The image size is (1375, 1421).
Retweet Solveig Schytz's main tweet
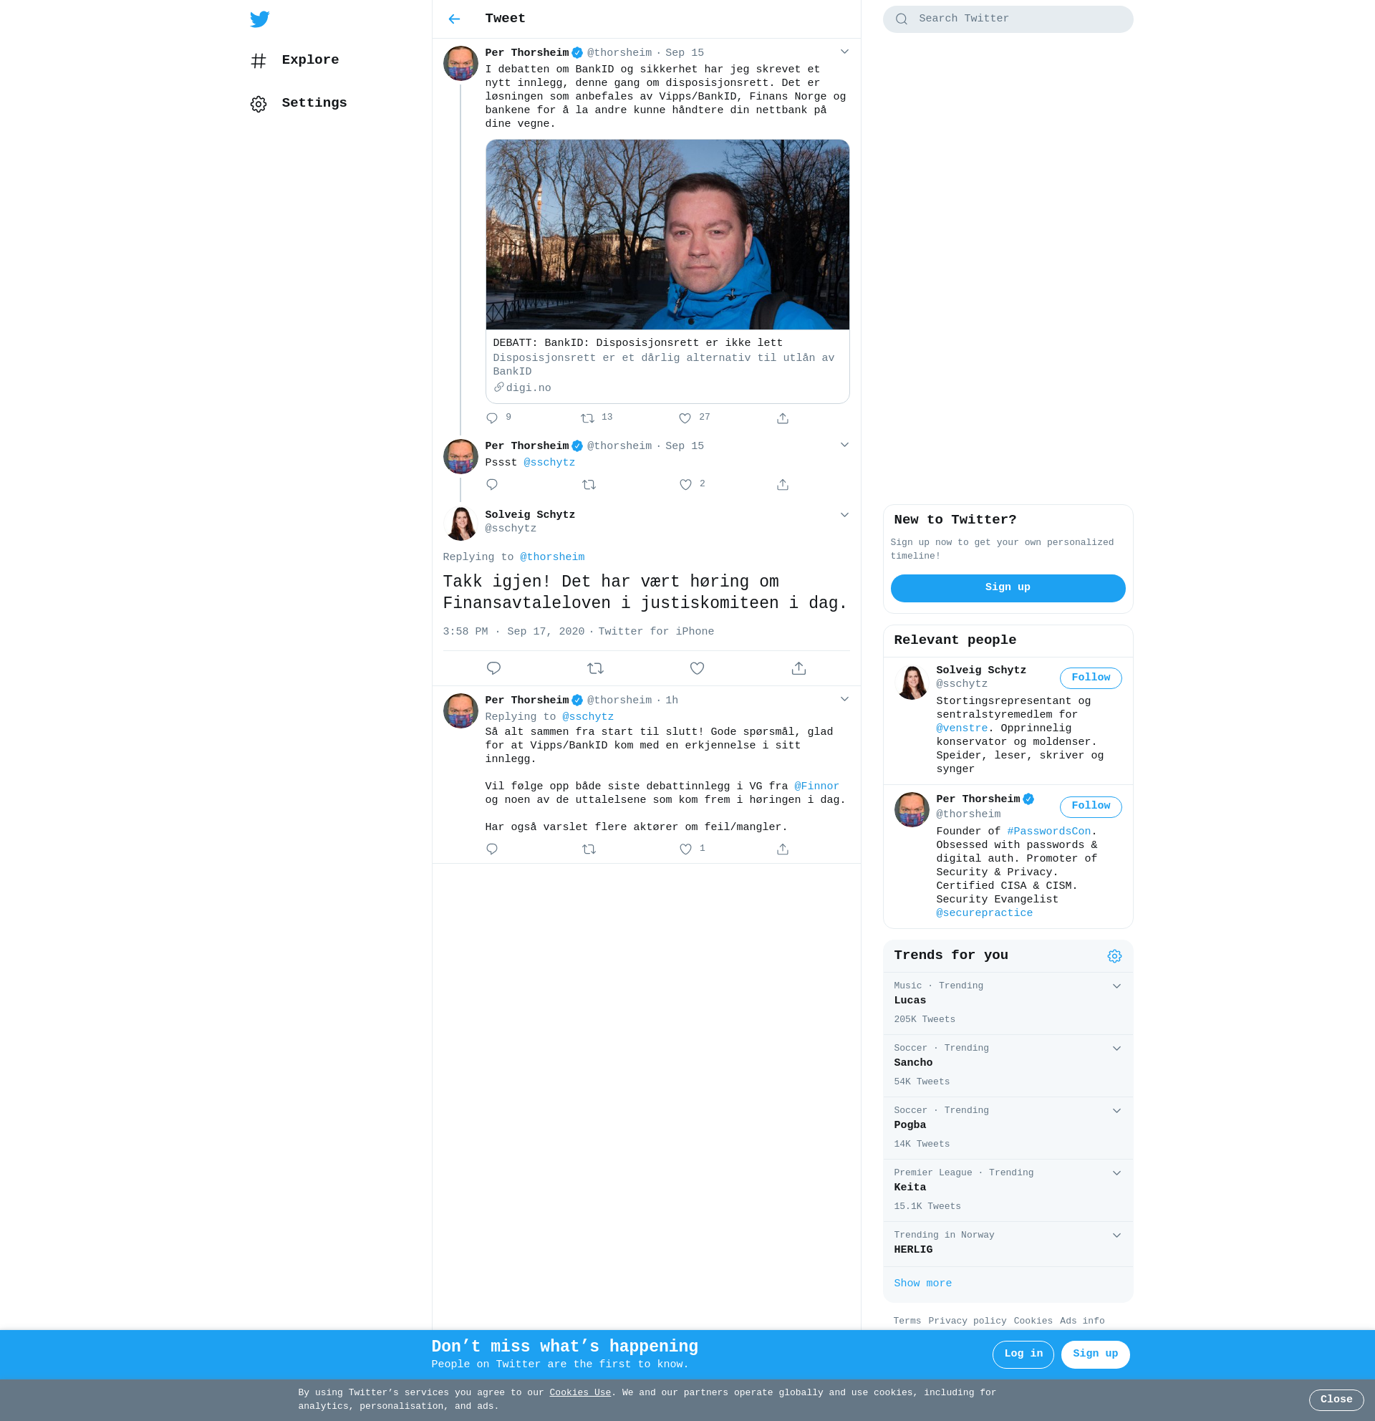596,668
